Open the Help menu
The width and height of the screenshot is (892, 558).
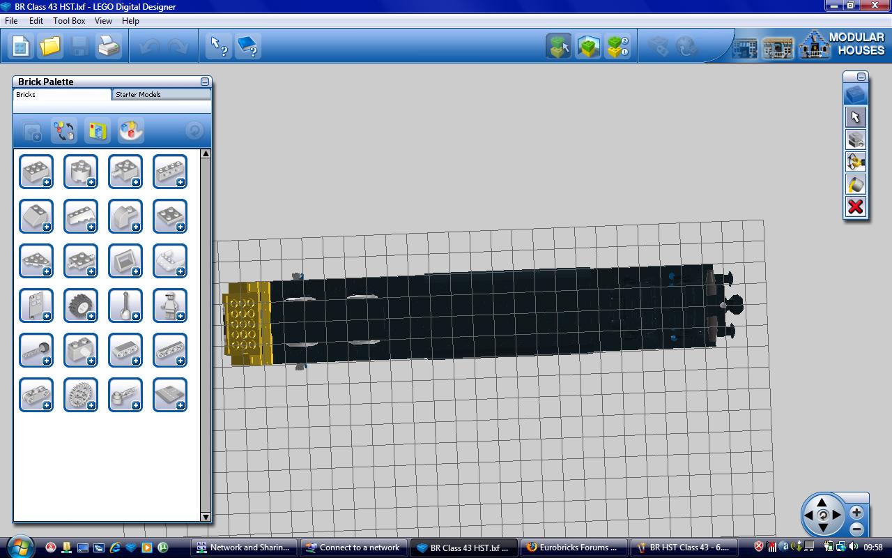pos(130,21)
